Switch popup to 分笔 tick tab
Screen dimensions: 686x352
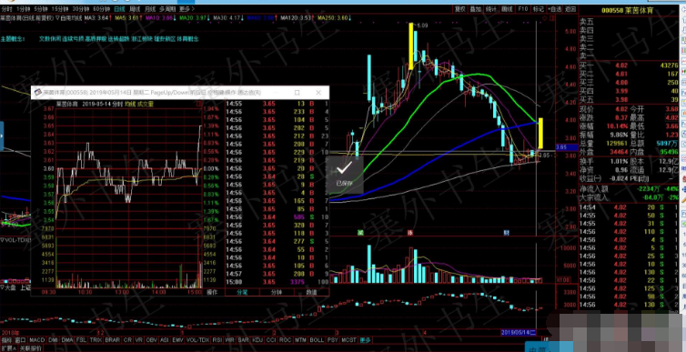click(x=242, y=292)
